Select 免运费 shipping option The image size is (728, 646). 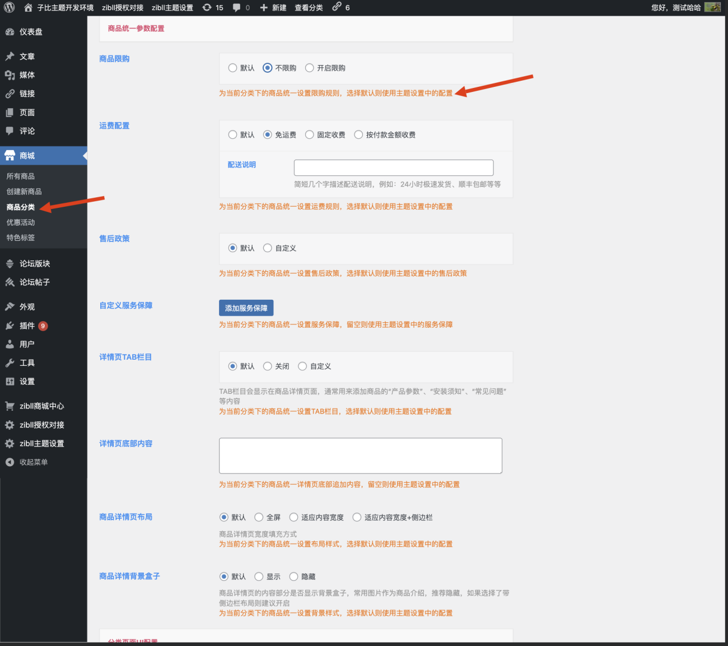click(x=268, y=134)
